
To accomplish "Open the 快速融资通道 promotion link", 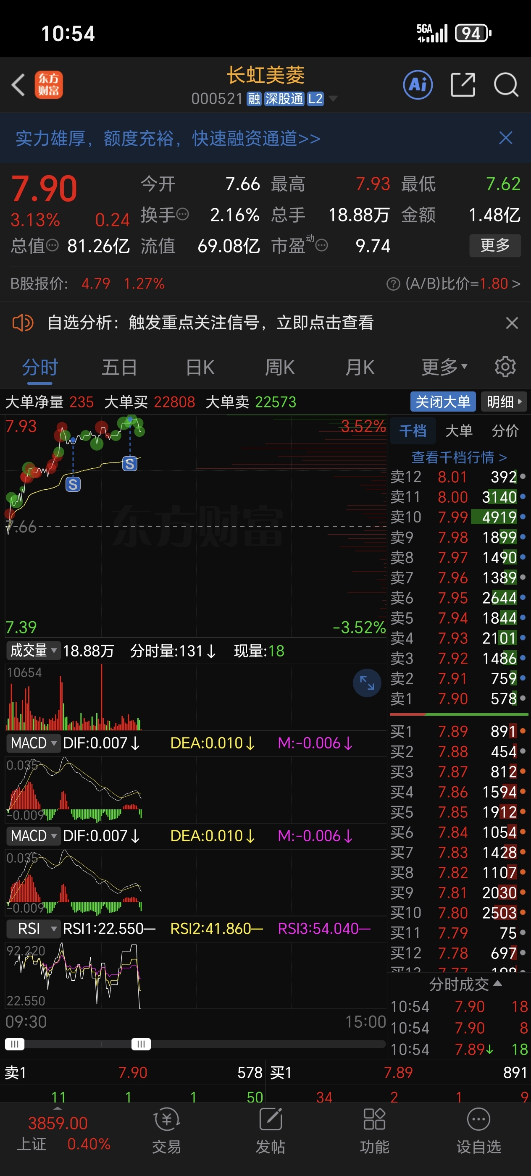I will click(x=168, y=138).
